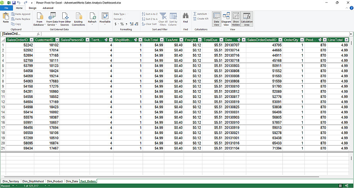Open the Dim_Territory sheet tab
Screen dimensions: 354x188
(11, 181)
